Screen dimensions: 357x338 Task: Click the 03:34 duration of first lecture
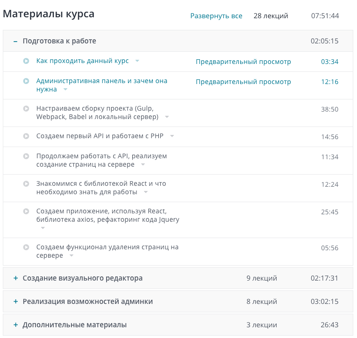329,62
